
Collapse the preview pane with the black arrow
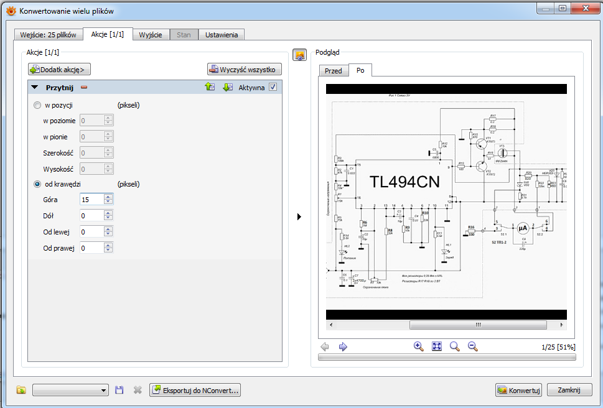coord(299,216)
